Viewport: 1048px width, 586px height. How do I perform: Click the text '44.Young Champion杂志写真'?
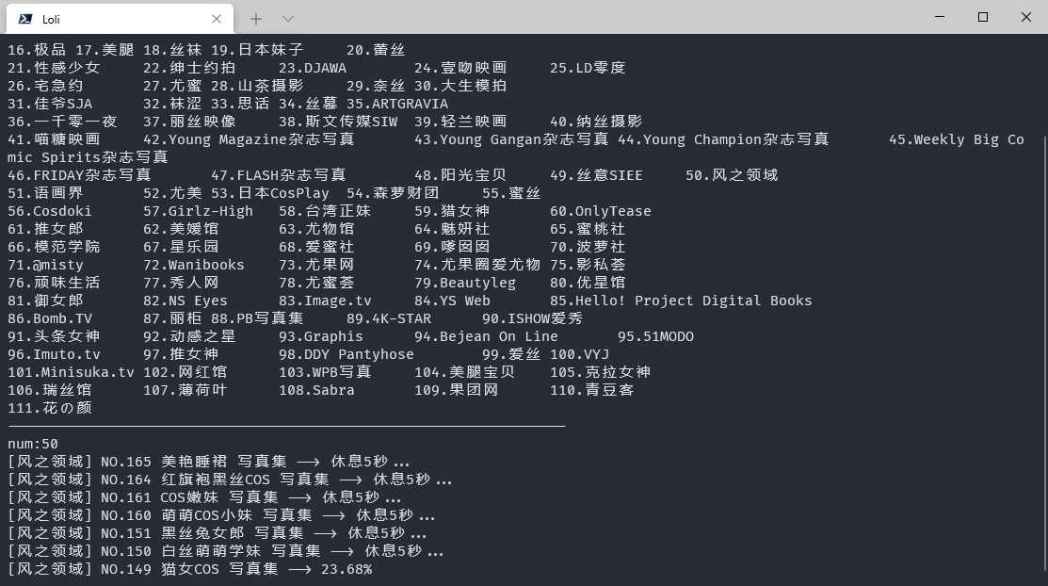723,139
